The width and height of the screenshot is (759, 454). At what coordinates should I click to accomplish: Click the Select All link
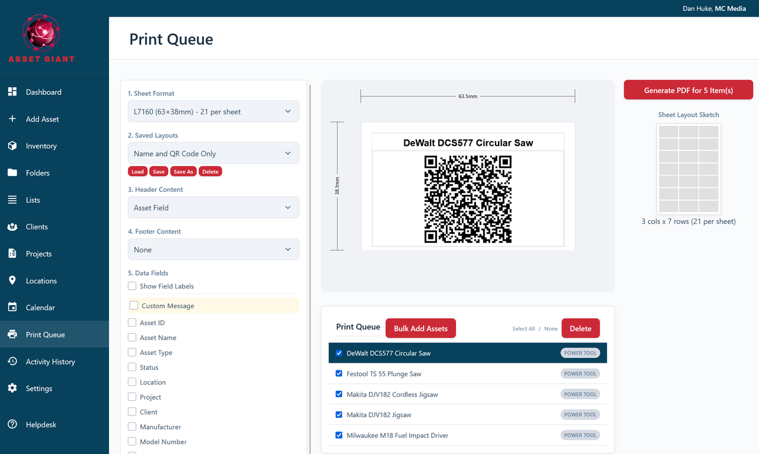pyautogui.click(x=524, y=328)
